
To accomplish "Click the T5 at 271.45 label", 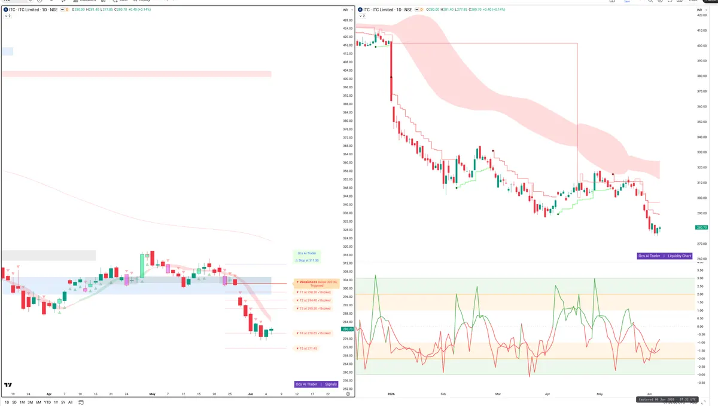I will [307, 348].
